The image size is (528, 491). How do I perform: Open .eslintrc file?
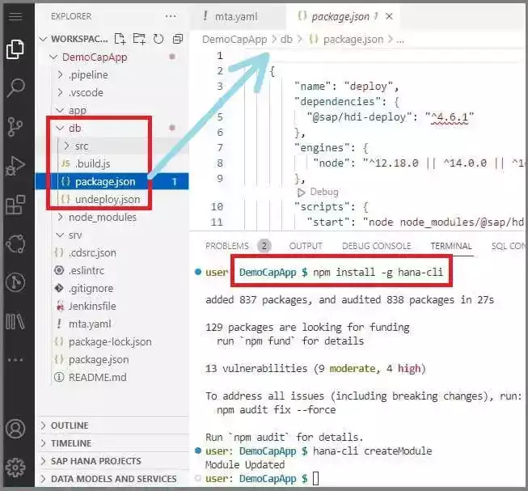click(87, 271)
